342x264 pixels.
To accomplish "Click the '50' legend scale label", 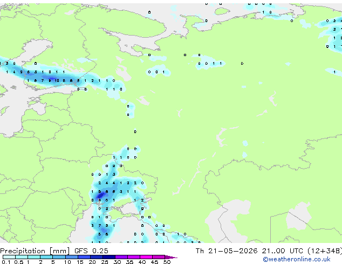I will tap(167, 262).
